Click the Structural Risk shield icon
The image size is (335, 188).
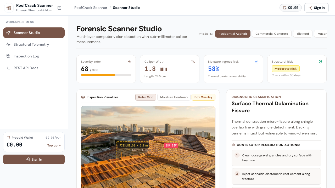pyautogui.click(x=320, y=62)
